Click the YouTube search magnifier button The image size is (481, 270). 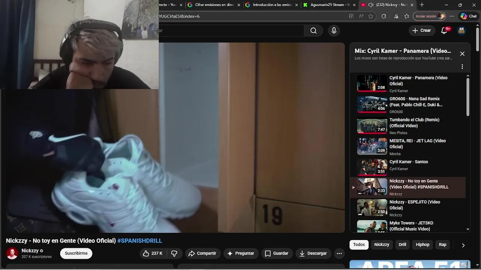313,31
